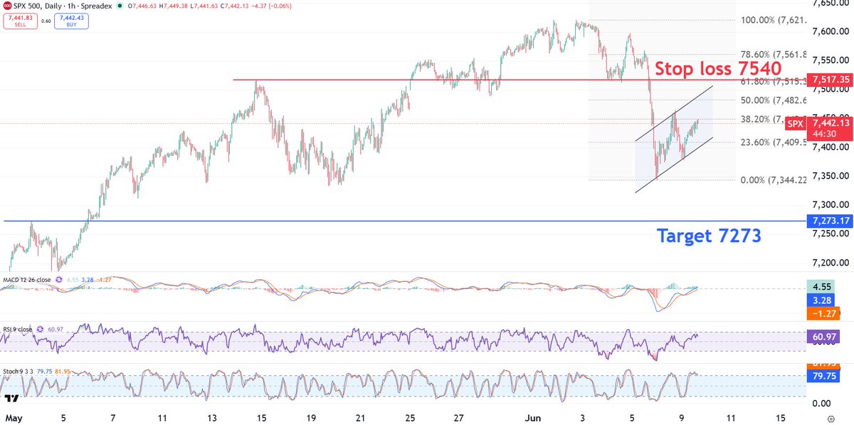The image size is (854, 425).
Task: Select the 23.60% Fibonacci level label
Action: pyautogui.click(x=774, y=142)
